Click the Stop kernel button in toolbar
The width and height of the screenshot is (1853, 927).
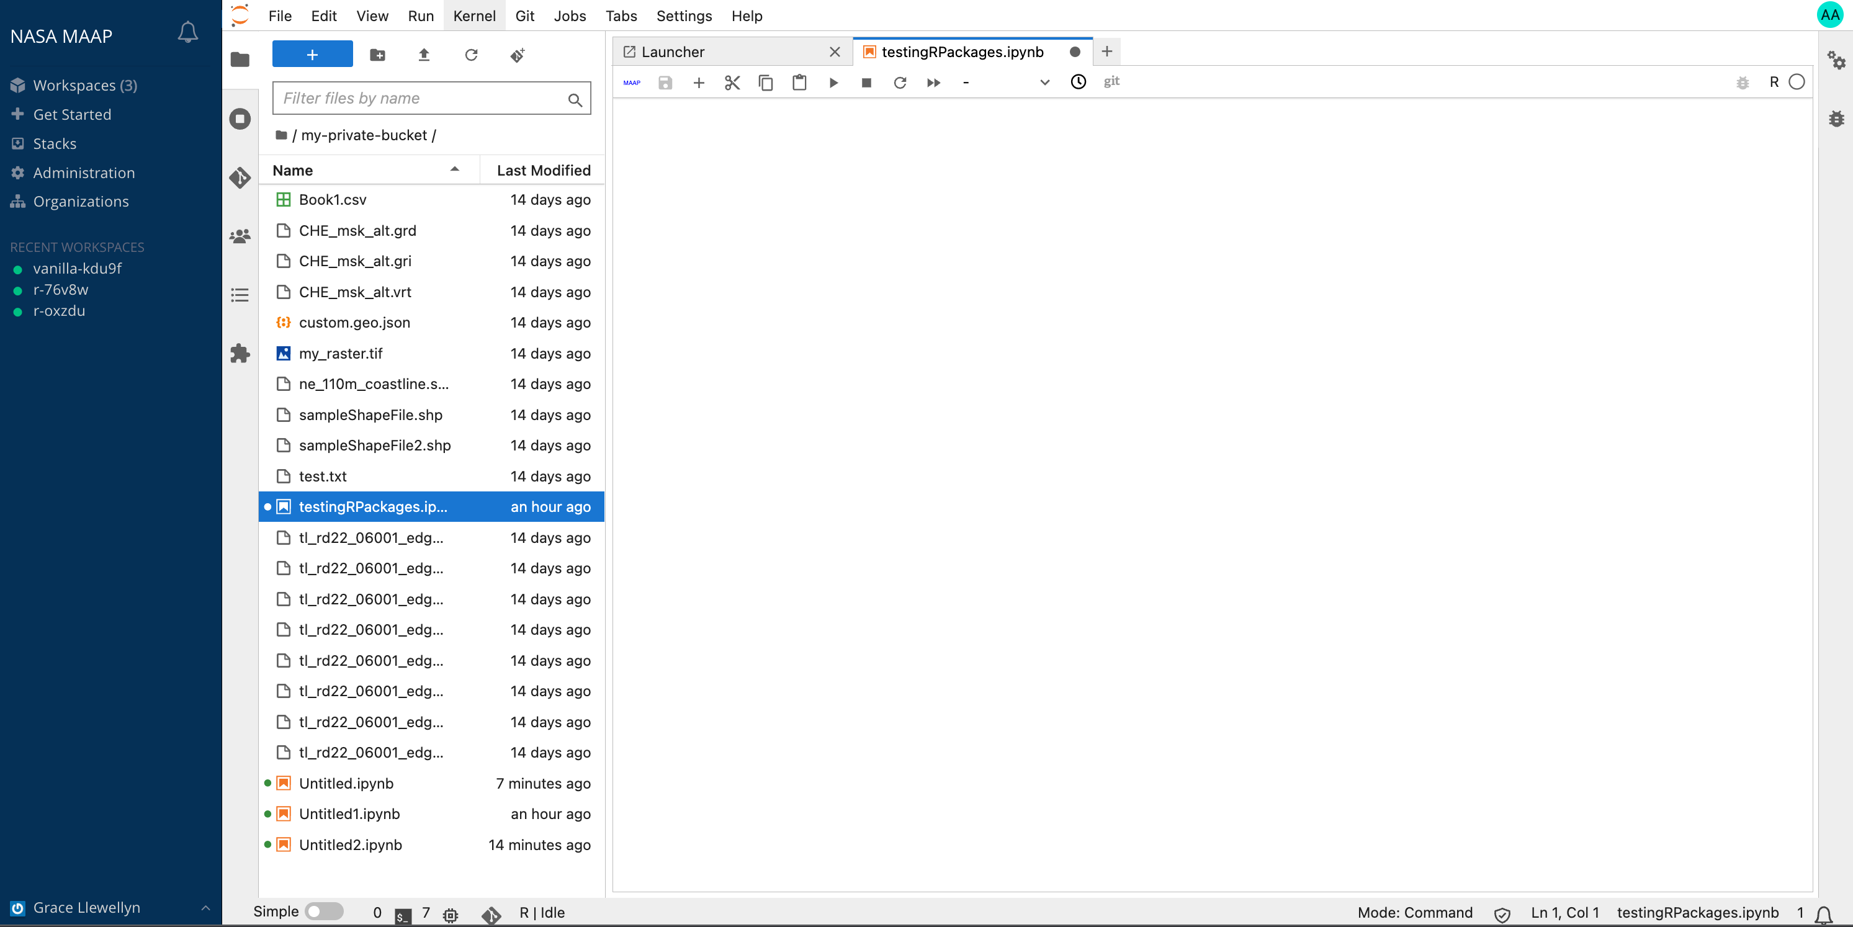866,81
